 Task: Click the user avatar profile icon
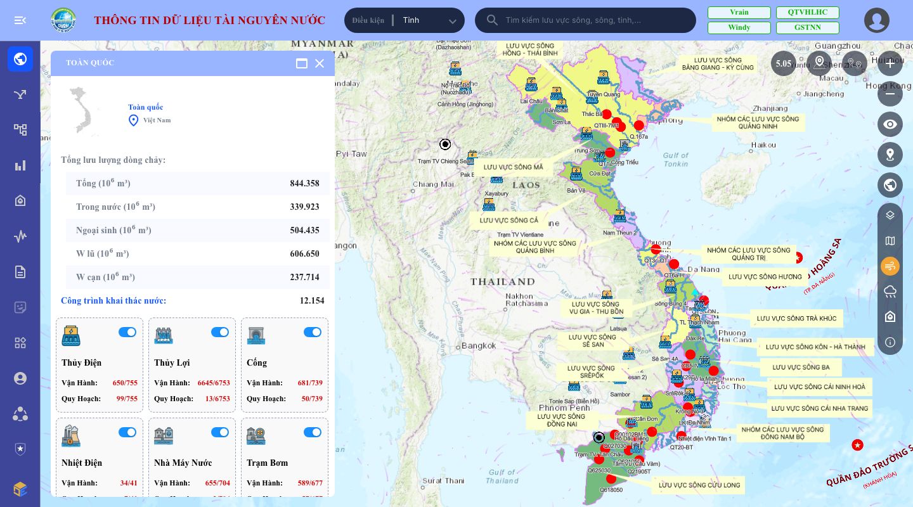point(877,20)
